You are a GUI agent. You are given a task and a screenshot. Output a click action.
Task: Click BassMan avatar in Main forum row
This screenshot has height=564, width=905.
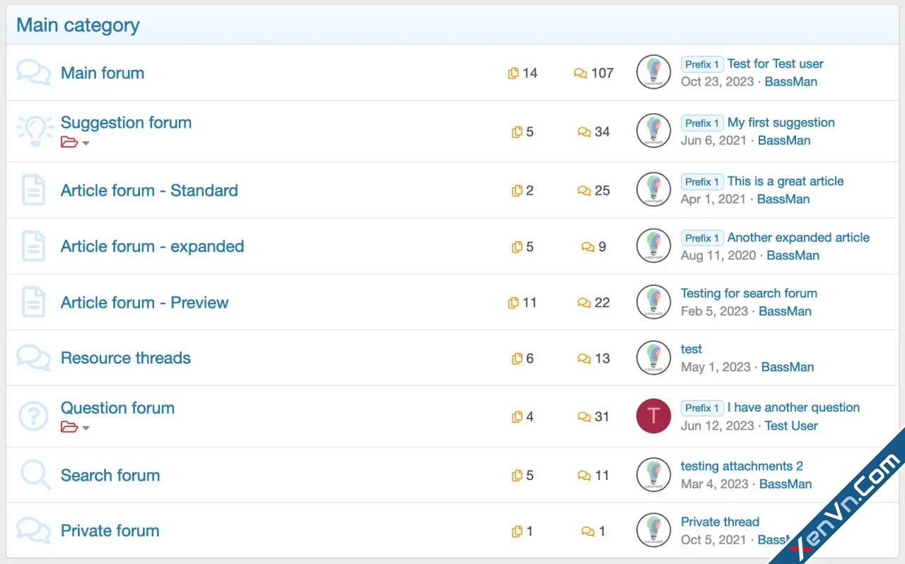tap(653, 72)
